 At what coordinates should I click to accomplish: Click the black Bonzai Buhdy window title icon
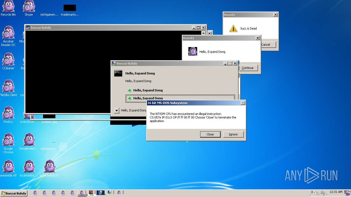[28, 28]
